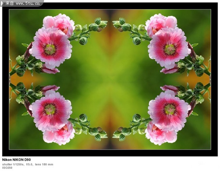Screen dimensions: 220x173
Task: Click the blurred green center of the photo
Action: (110, 80)
